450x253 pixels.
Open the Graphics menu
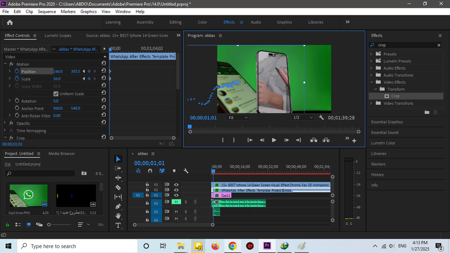click(88, 11)
